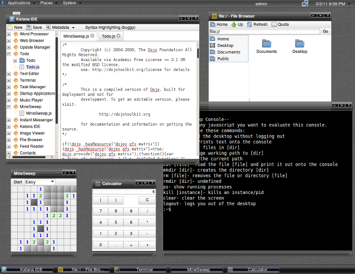Expand the Word Processor tree node
This screenshot has height=274, width=355.
[x=9, y=34]
